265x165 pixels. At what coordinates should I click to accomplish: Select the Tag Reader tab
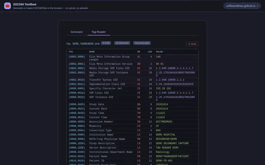click(99, 32)
